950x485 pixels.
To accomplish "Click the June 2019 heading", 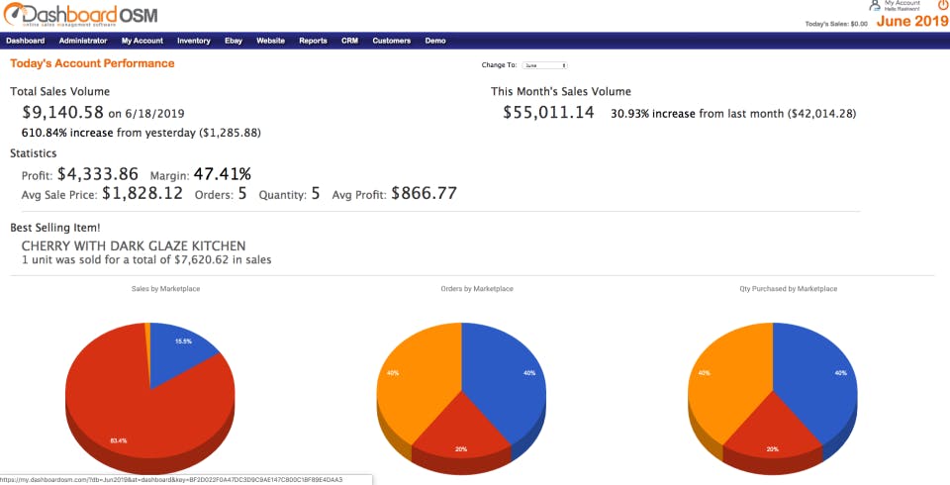I will tap(912, 21).
